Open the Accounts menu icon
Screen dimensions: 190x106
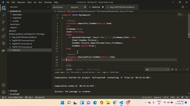[x=4, y=85]
